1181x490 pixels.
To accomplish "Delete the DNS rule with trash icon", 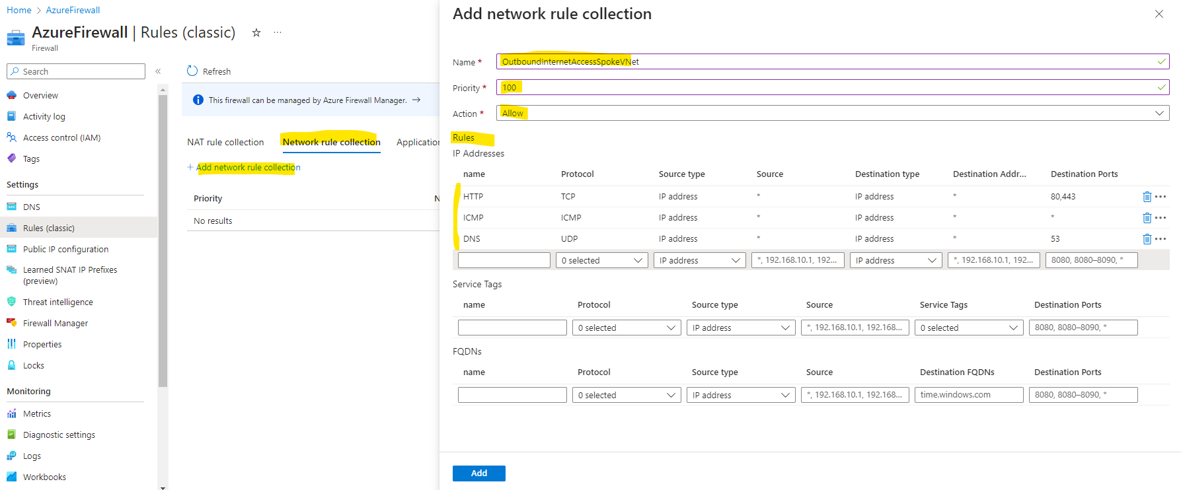I will [x=1147, y=239].
